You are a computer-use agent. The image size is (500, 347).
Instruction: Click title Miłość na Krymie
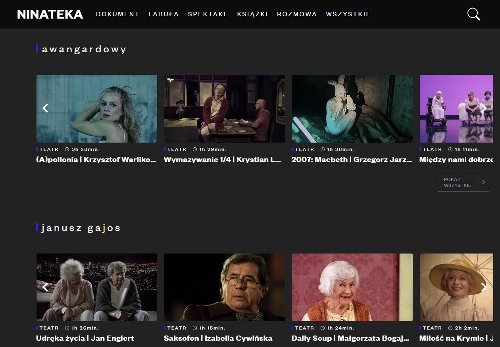(456, 338)
